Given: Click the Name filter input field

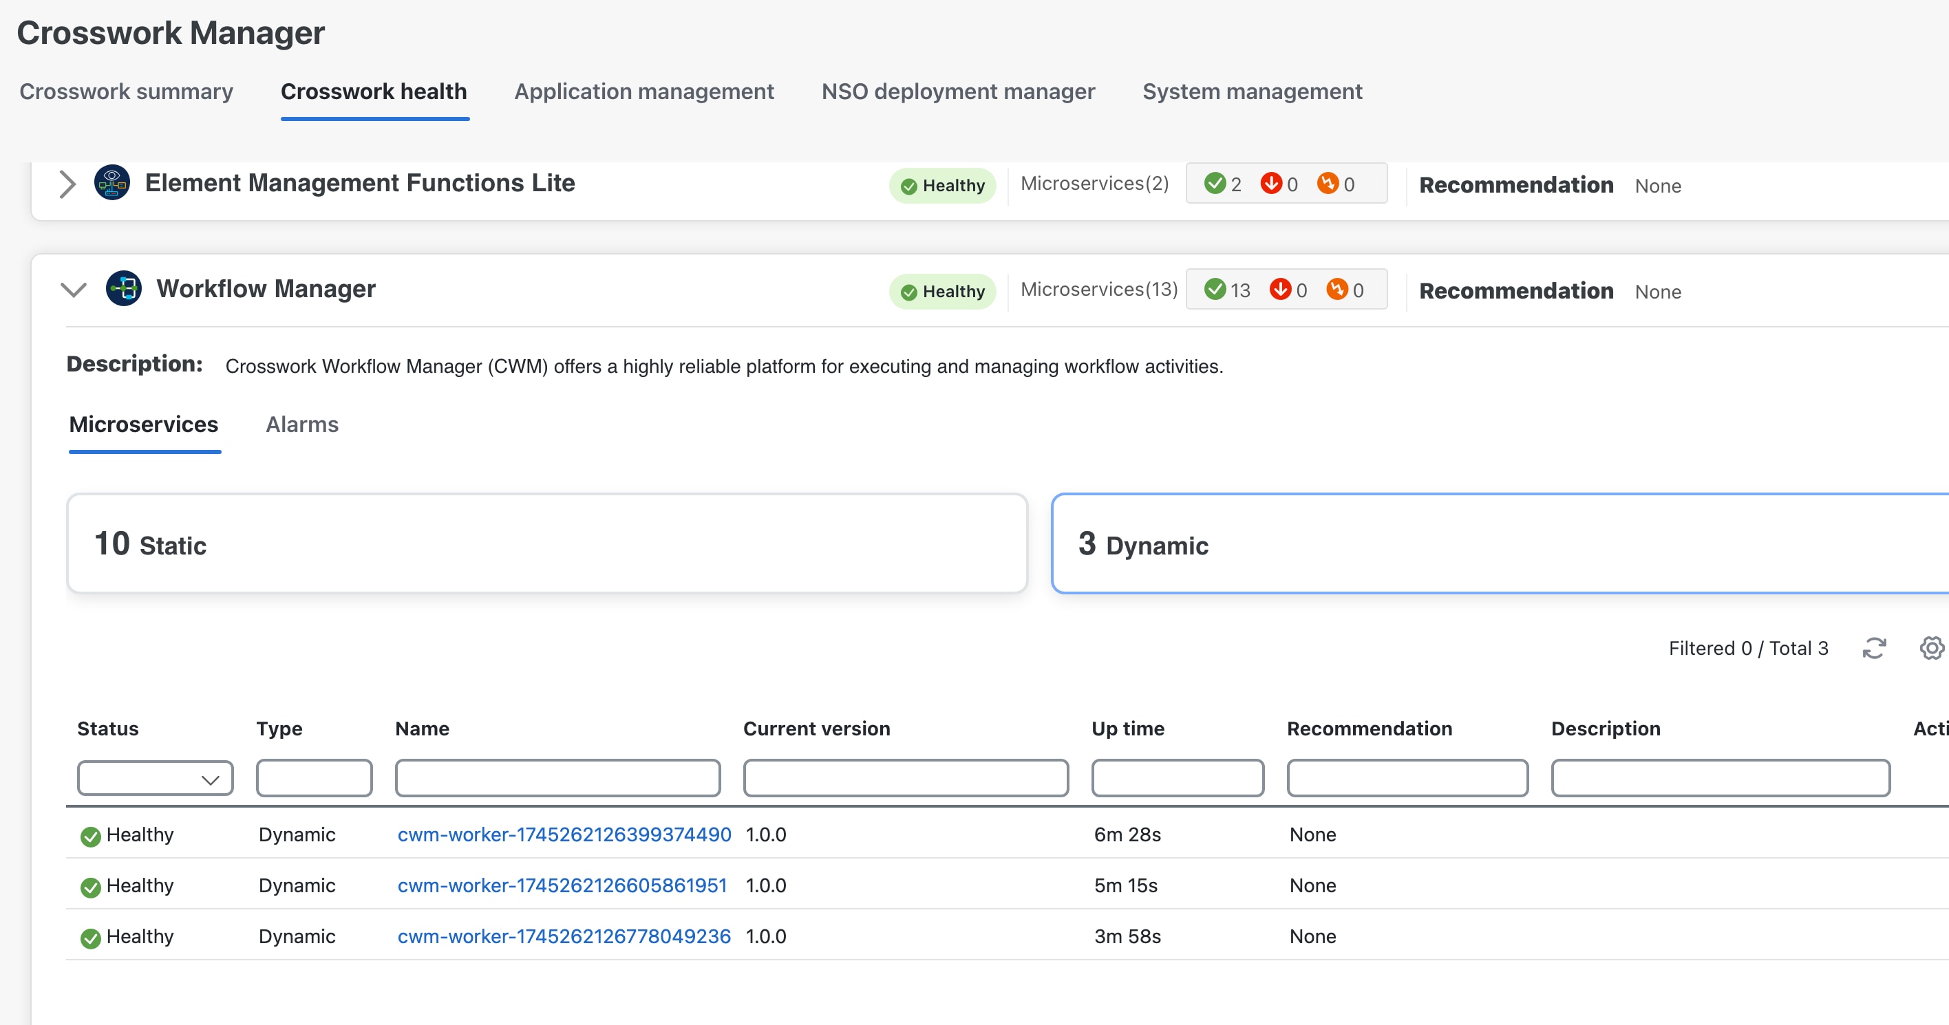Looking at the screenshot, I should 557,779.
